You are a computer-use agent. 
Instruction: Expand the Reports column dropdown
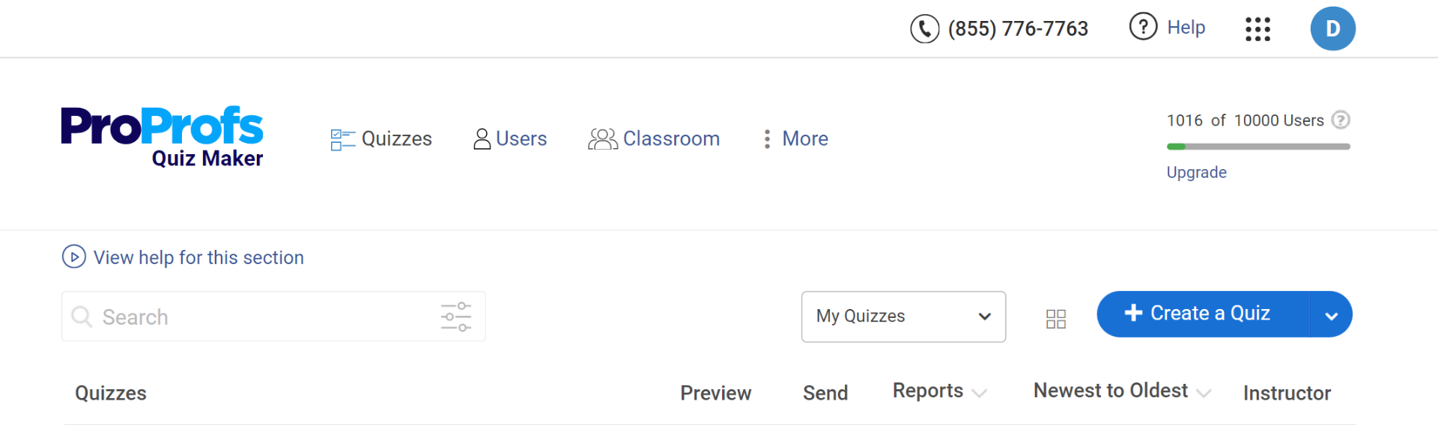[978, 393]
